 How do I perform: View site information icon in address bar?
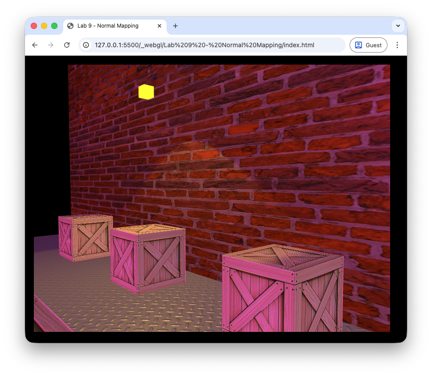click(x=86, y=45)
